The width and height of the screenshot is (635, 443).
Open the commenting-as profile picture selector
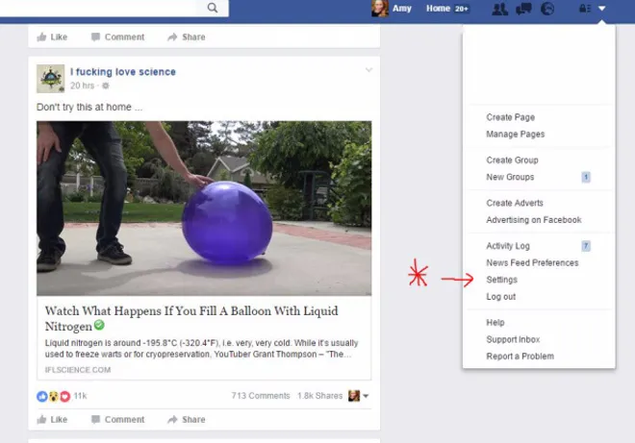point(359,396)
